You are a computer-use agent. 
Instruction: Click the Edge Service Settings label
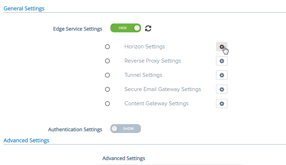tap(77, 29)
